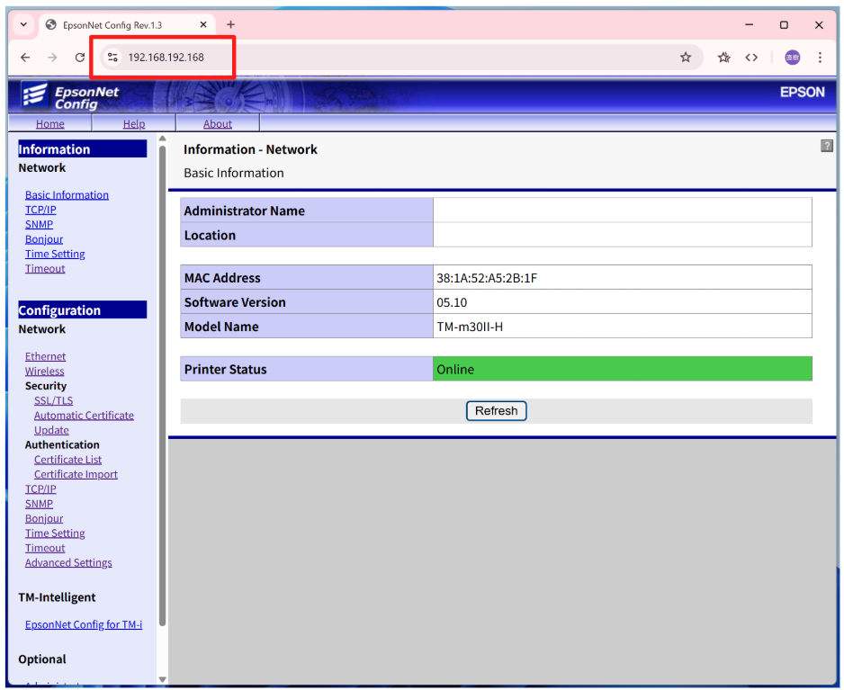Open the Chrome profile avatar
Screen dimensions: 844x690
[792, 57]
